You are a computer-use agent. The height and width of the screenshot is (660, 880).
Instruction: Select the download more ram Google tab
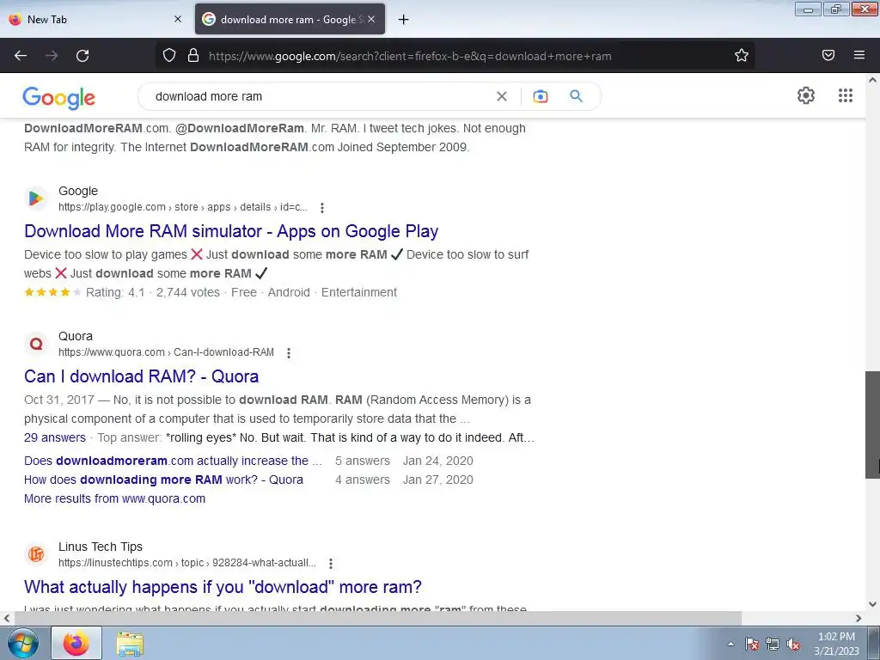click(290, 19)
